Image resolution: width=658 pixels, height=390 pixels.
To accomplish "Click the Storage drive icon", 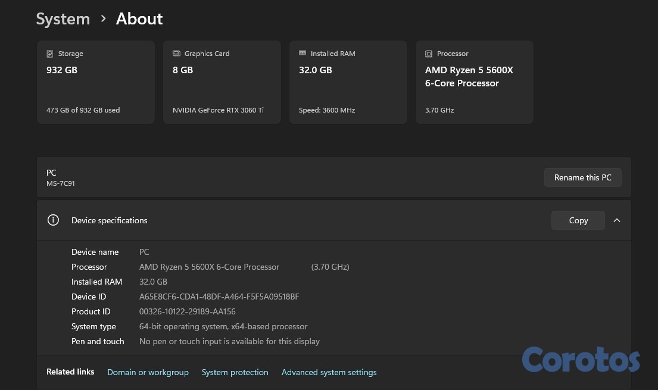I will [50, 54].
